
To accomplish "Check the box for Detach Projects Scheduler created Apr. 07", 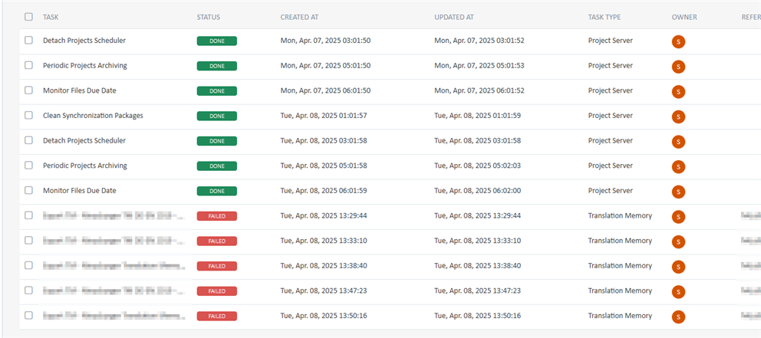I will [28, 41].
